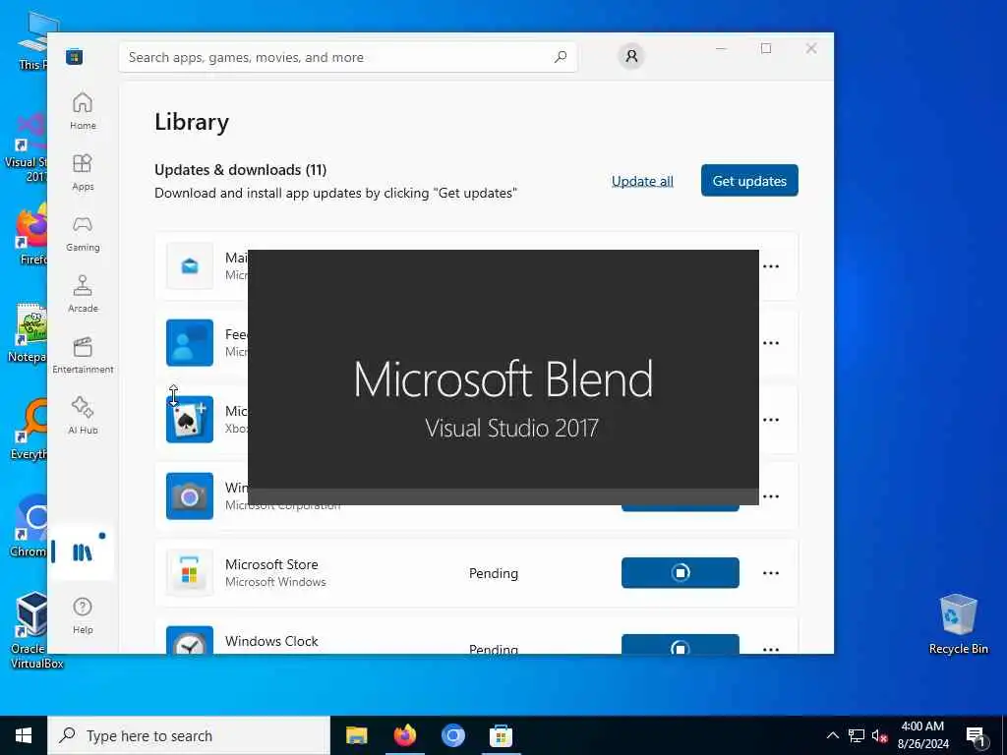Open the clock and date flyout
The height and width of the screenshot is (755, 1007).
tap(922, 735)
